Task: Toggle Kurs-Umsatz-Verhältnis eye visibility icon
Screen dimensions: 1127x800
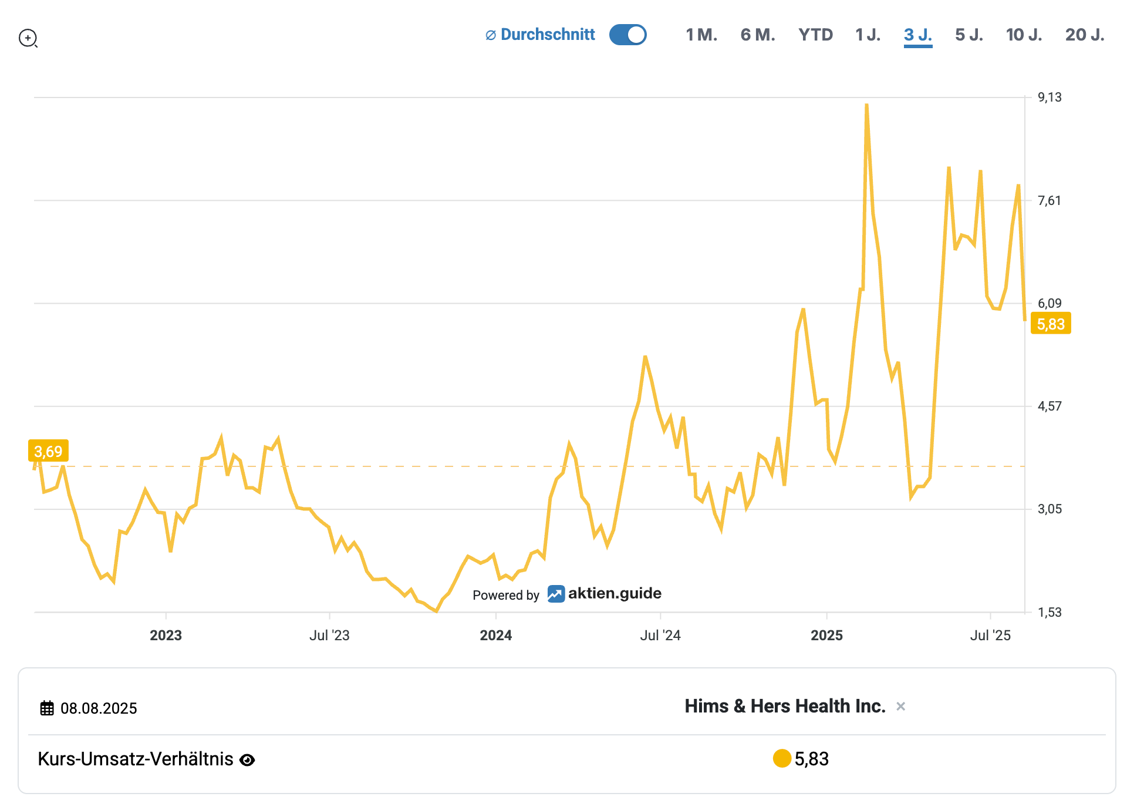Action: [x=248, y=760]
